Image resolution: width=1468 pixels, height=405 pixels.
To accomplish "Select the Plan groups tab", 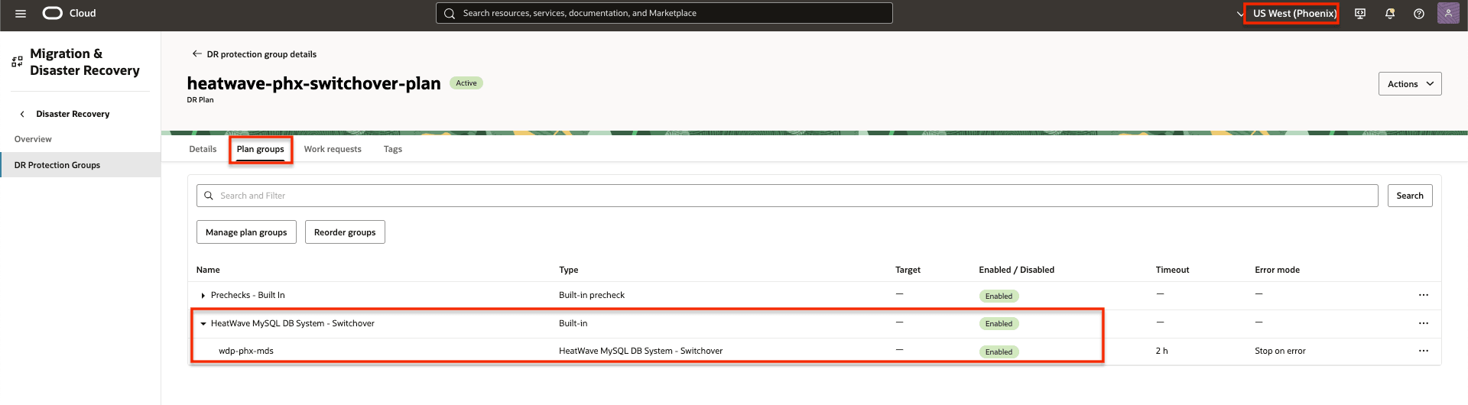I will pos(260,149).
